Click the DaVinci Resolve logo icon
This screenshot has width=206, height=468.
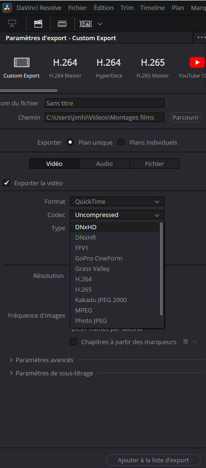(7, 8)
